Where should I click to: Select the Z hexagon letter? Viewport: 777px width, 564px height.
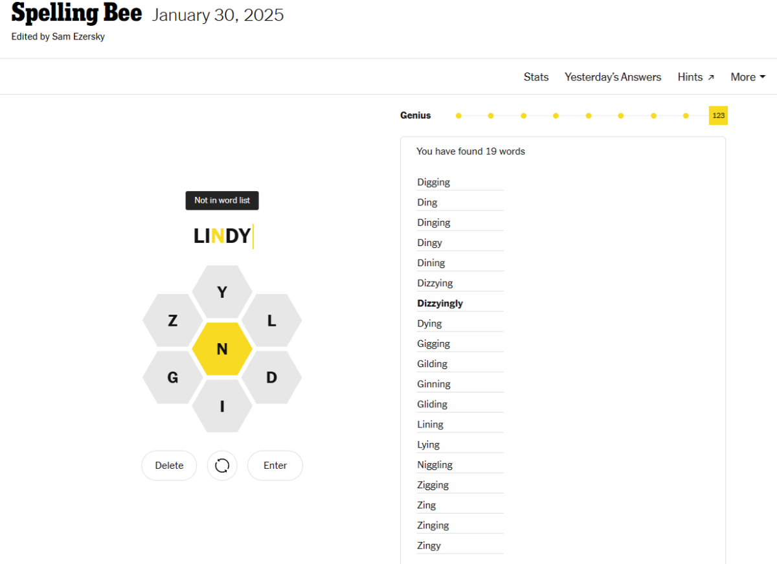pos(172,321)
